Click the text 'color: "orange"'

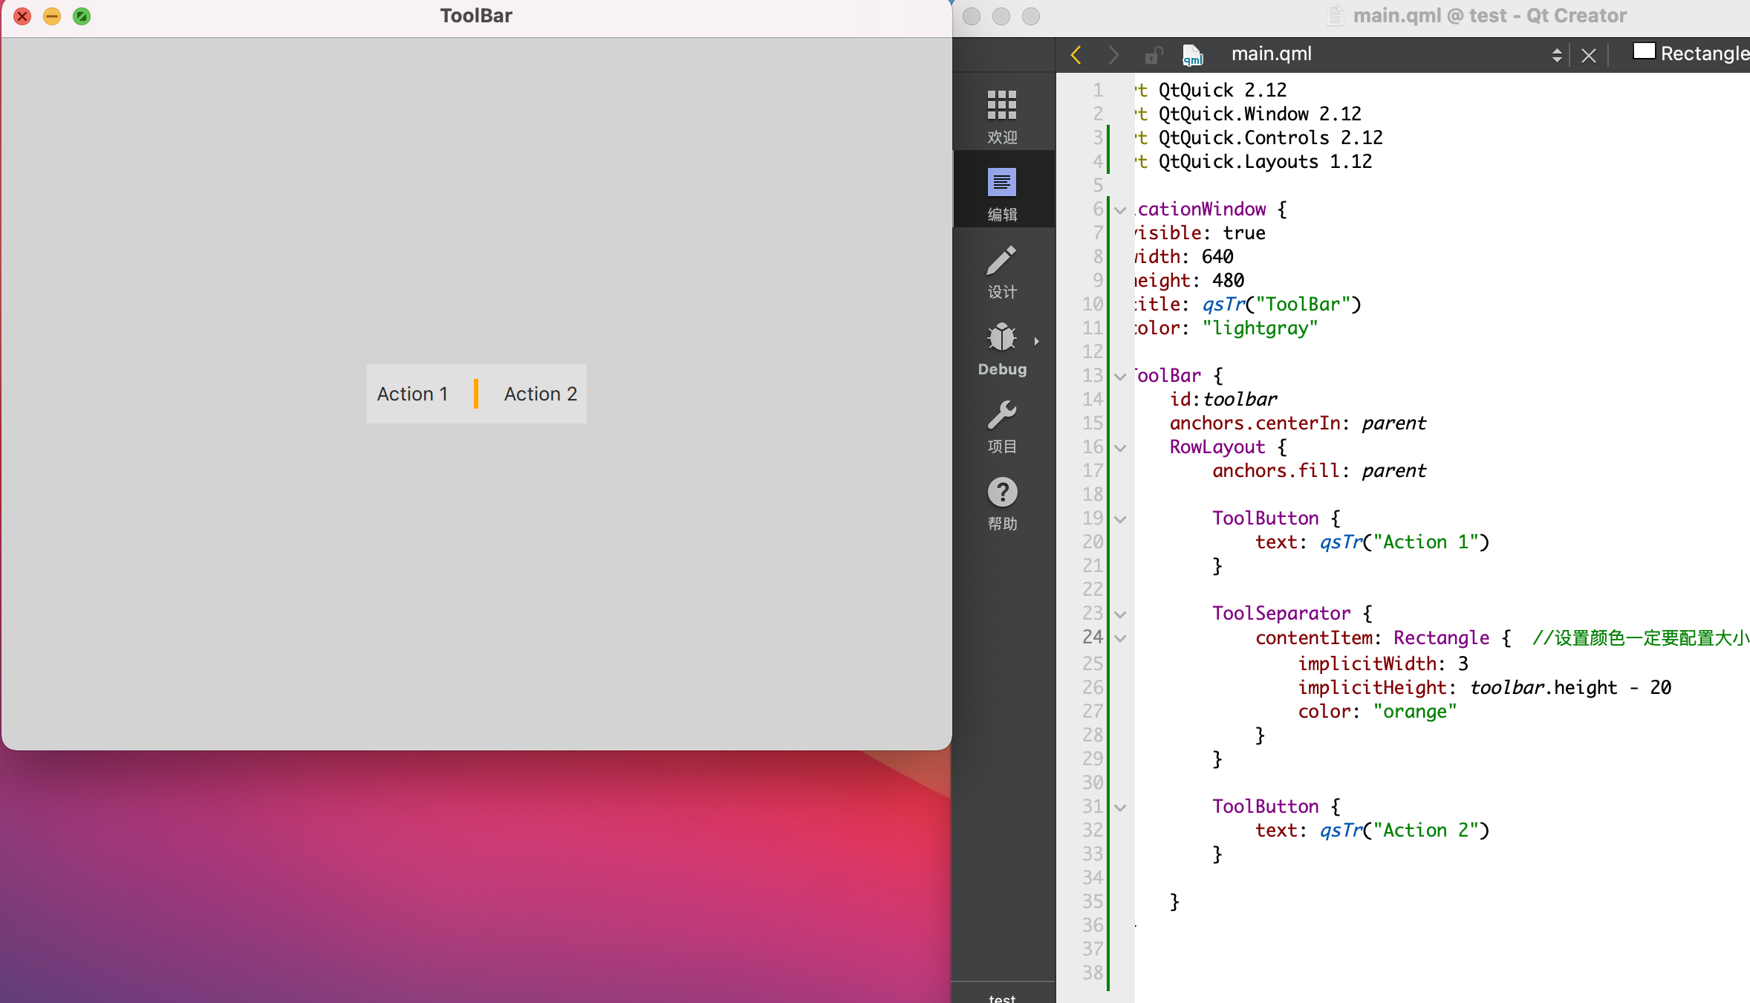[1377, 712]
